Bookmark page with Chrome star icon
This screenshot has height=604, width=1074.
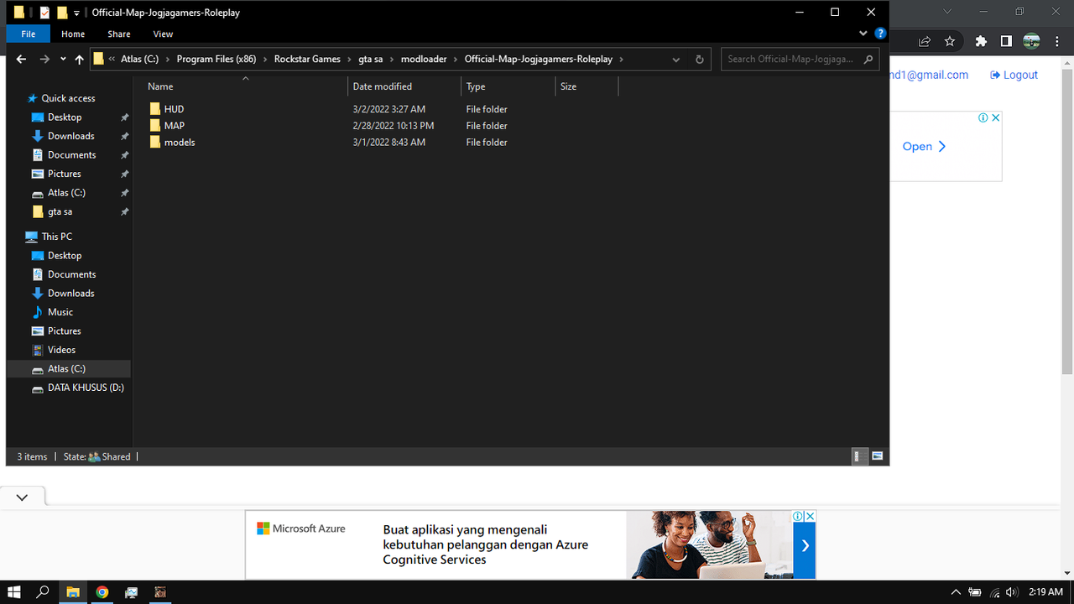949,41
